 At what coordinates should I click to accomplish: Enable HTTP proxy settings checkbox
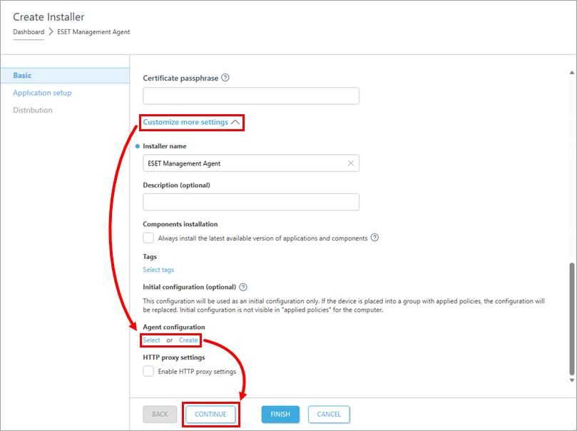pyautogui.click(x=148, y=371)
